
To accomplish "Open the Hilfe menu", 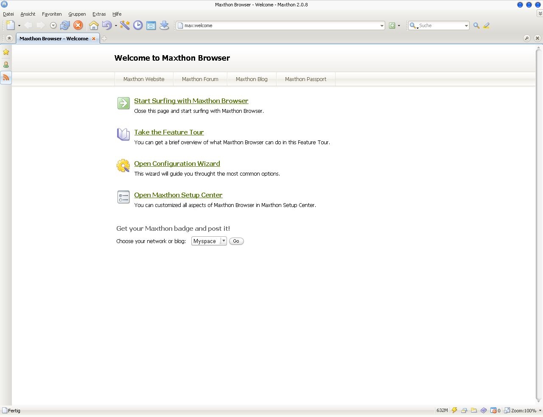I will click(117, 14).
